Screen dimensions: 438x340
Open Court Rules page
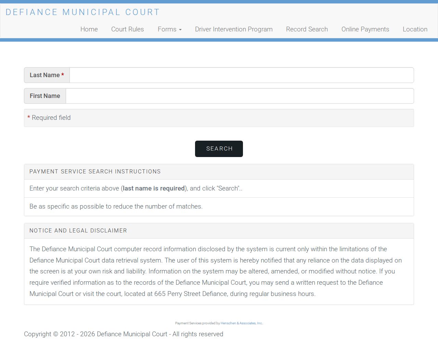pos(128,29)
